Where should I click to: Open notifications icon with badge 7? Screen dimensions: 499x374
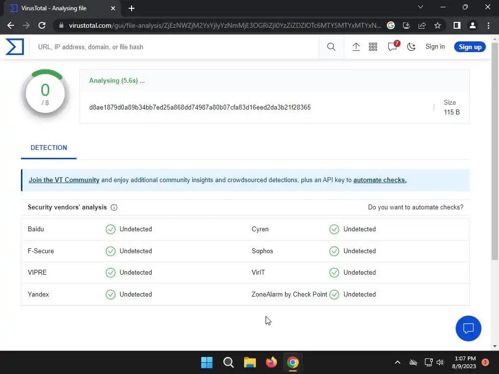(x=393, y=46)
